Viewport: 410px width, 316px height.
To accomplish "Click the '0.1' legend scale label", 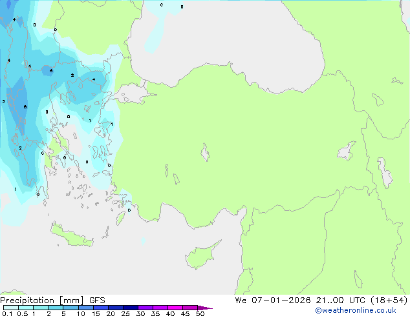I will click(x=7, y=313).
